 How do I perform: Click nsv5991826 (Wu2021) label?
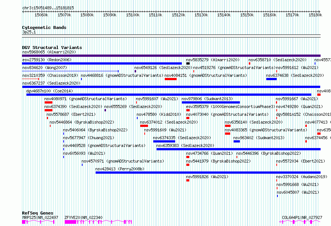tap(207, 177)
